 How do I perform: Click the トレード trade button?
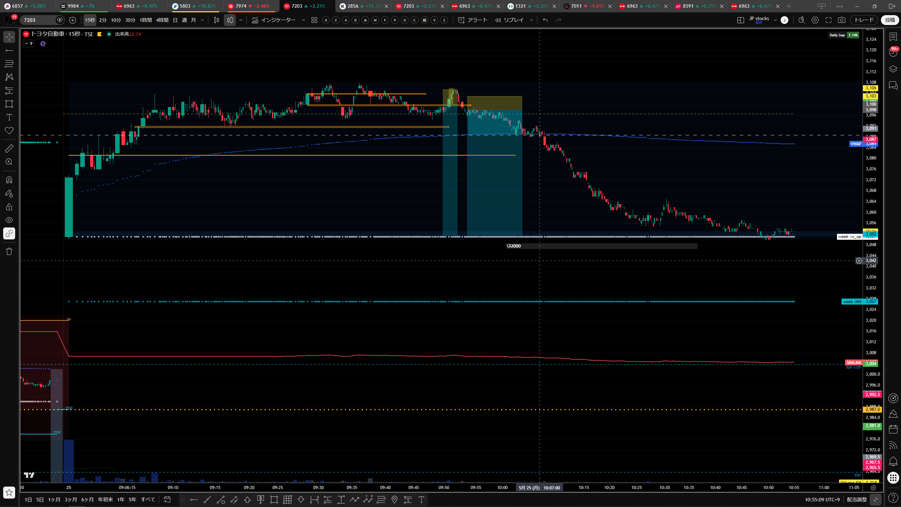tap(864, 20)
